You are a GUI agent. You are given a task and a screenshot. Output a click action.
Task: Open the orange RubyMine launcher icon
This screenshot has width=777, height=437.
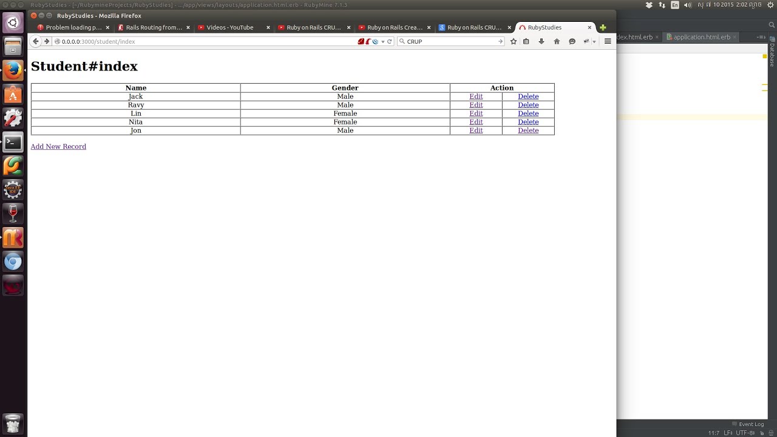tap(13, 237)
